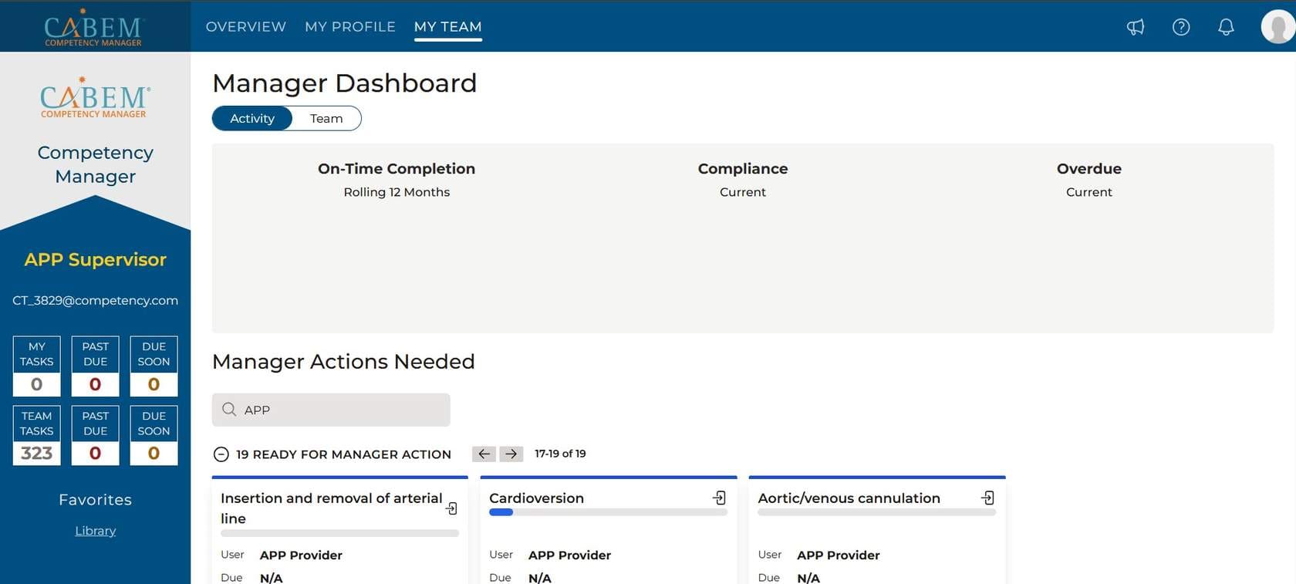This screenshot has height=584, width=1296.
Task: Open the notifications bell
Action: (x=1225, y=27)
